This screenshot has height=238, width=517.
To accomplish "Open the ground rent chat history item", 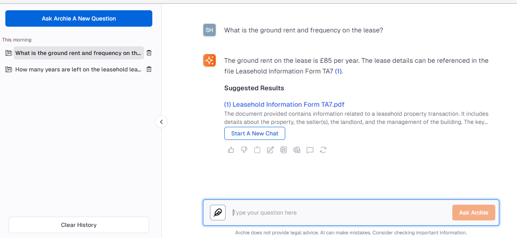I will point(79,53).
